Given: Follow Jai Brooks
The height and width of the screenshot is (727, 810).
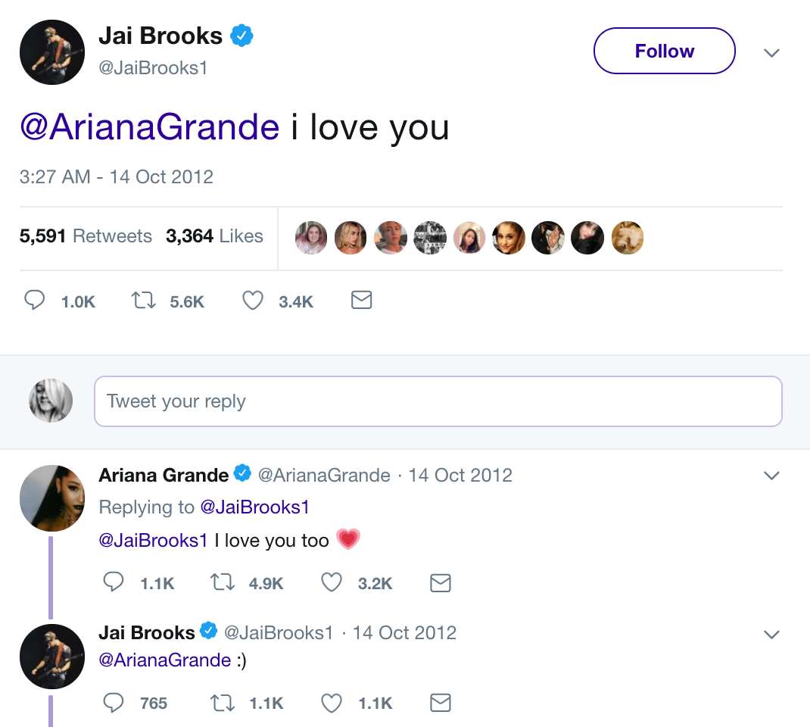Looking at the screenshot, I should pos(664,51).
